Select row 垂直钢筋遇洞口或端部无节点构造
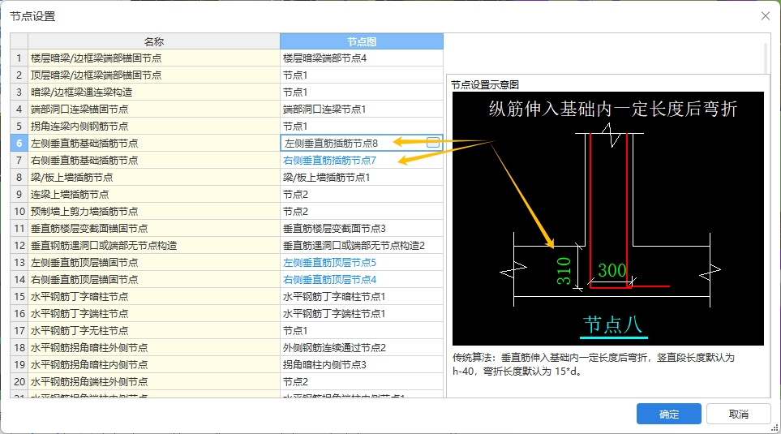 [154, 245]
